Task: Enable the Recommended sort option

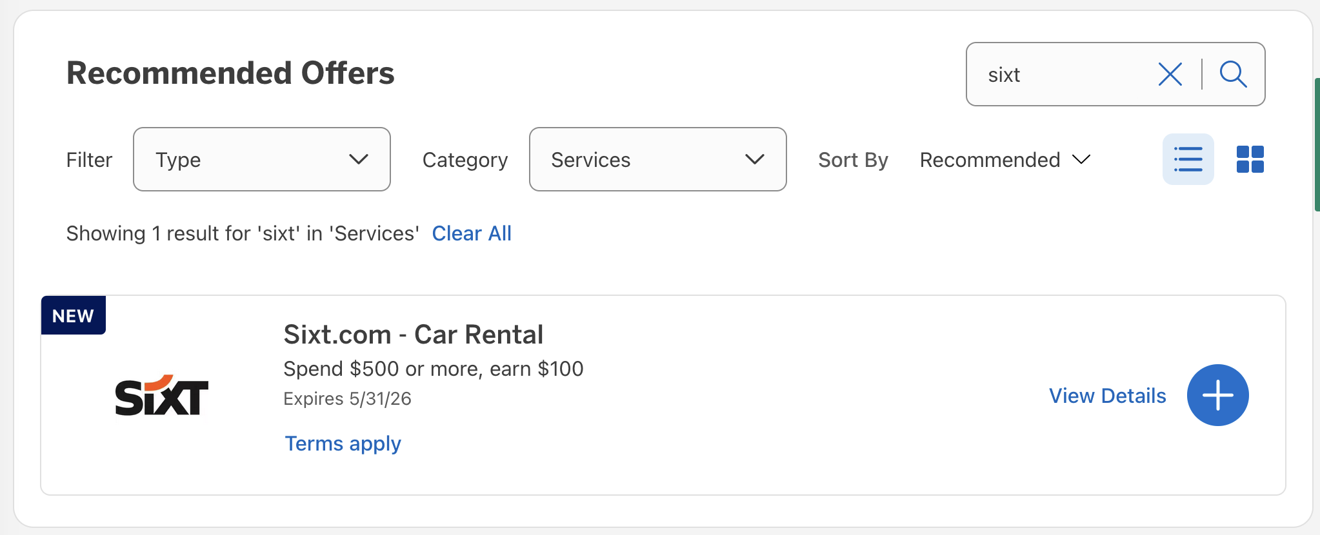Action: [990, 159]
